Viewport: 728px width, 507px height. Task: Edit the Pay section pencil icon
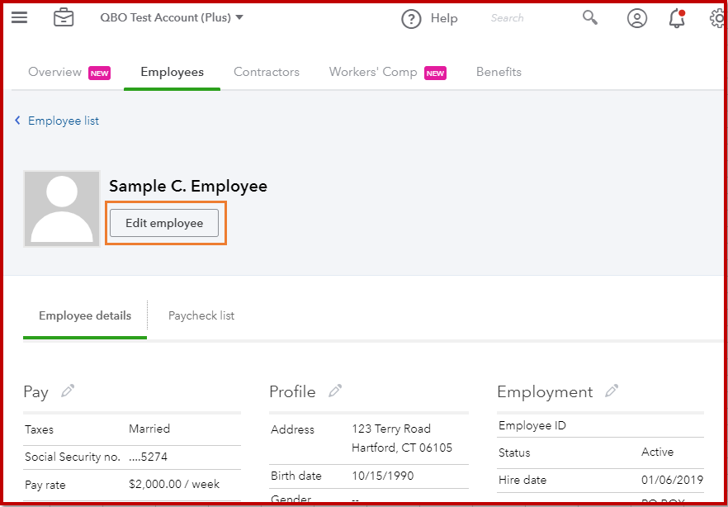[x=68, y=391]
